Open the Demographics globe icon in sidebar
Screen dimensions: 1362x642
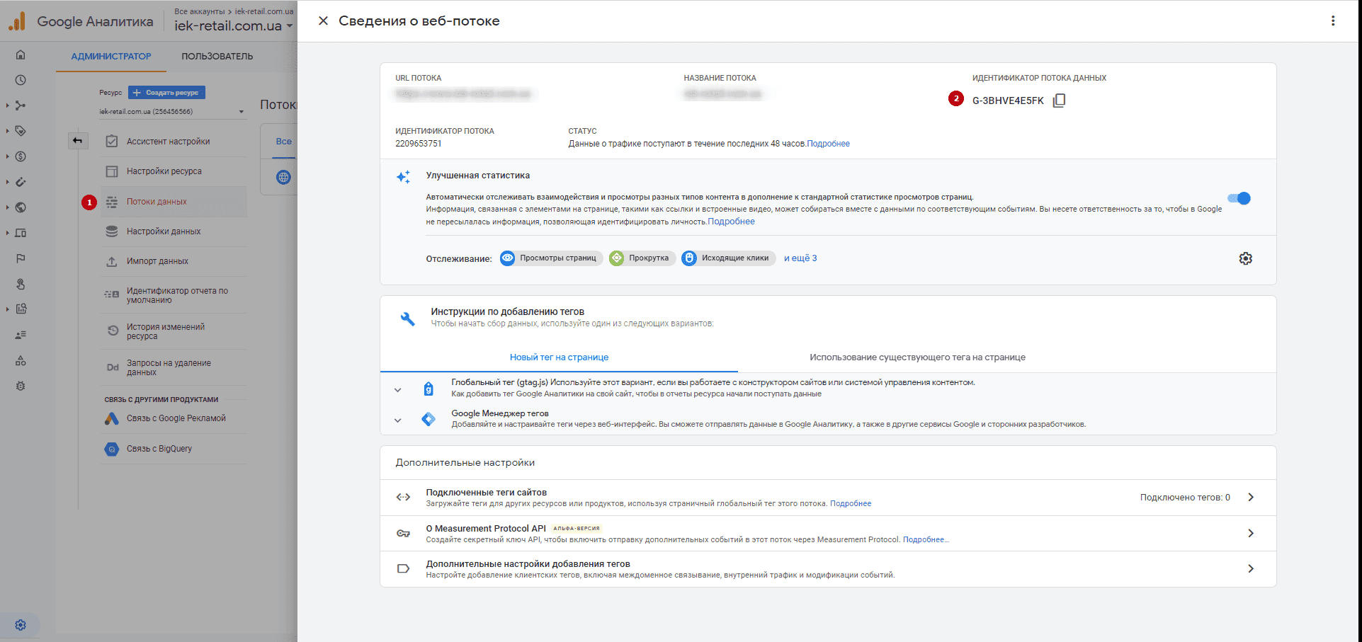21,207
